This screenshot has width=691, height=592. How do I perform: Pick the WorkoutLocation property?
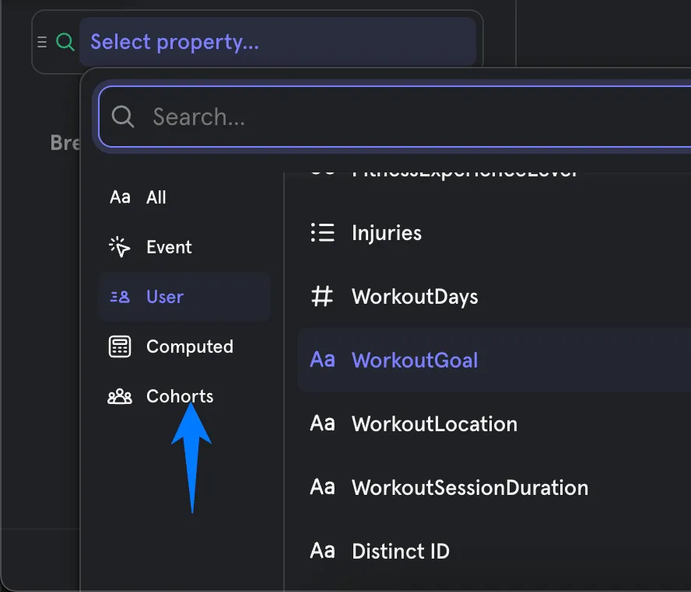434,424
